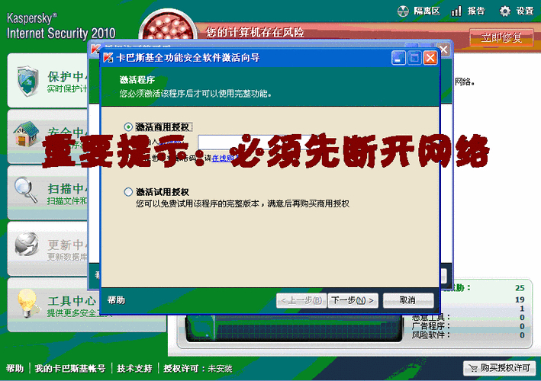Open 我的卡巴斯基帐号 link

(x=70, y=369)
